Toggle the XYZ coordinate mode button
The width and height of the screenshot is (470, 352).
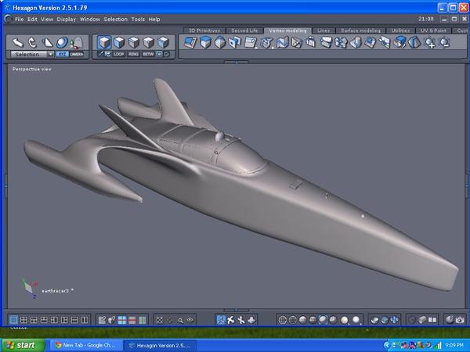tap(62, 55)
